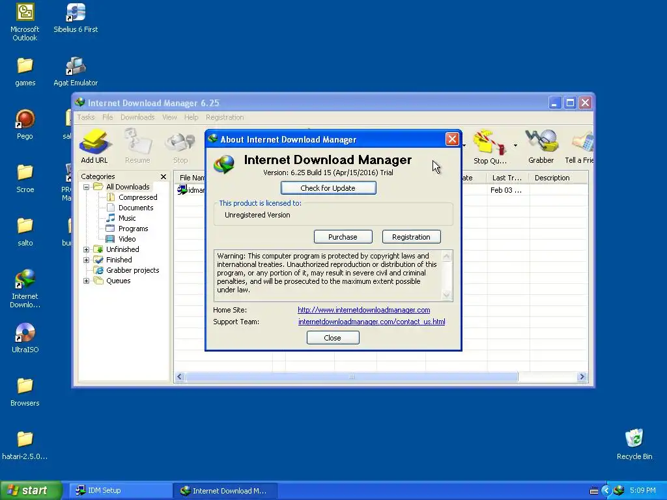667x500 pixels.
Task: Close the Categories panel
Action: point(163,176)
